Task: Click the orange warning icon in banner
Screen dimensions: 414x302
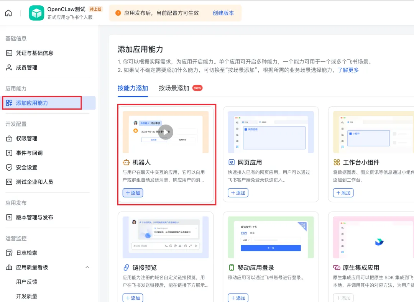Action: tap(118, 13)
